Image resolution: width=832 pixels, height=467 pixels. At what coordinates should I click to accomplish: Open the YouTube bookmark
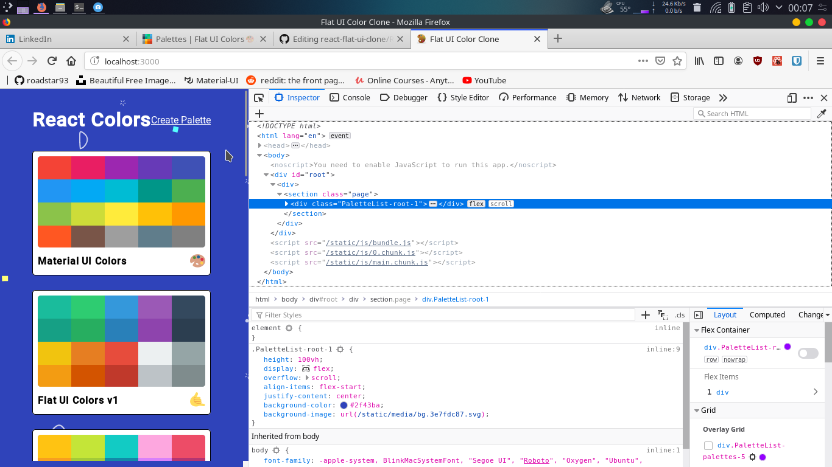point(484,80)
